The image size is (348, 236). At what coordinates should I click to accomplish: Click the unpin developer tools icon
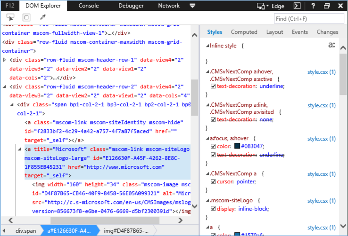(327, 6)
